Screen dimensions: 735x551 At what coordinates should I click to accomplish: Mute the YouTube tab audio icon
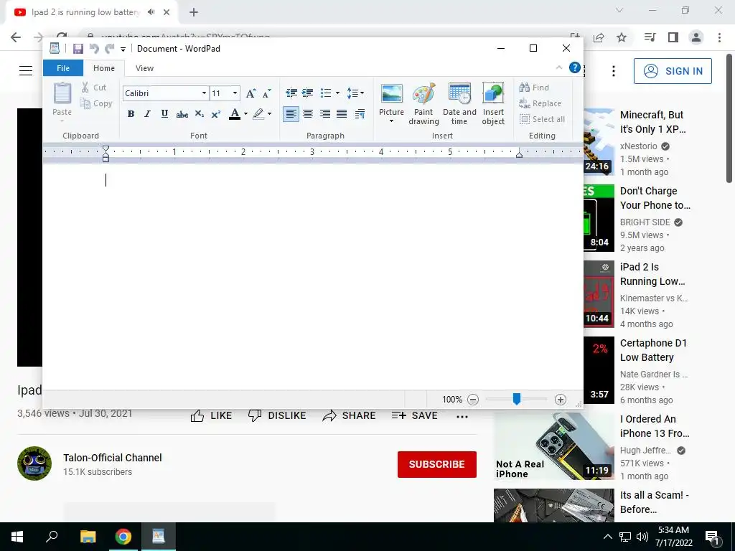point(151,12)
